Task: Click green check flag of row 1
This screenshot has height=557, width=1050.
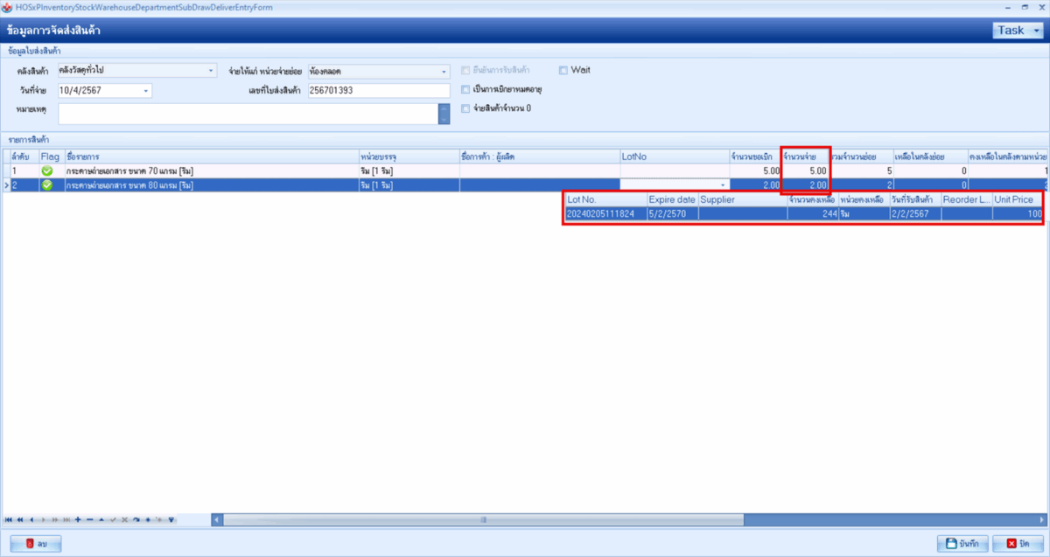Action: click(x=47, y=171)
